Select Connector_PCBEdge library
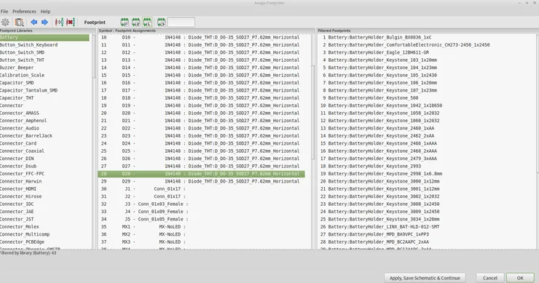Screen dimensions: 539x283 pyautogui.click(x=44, y=242)
